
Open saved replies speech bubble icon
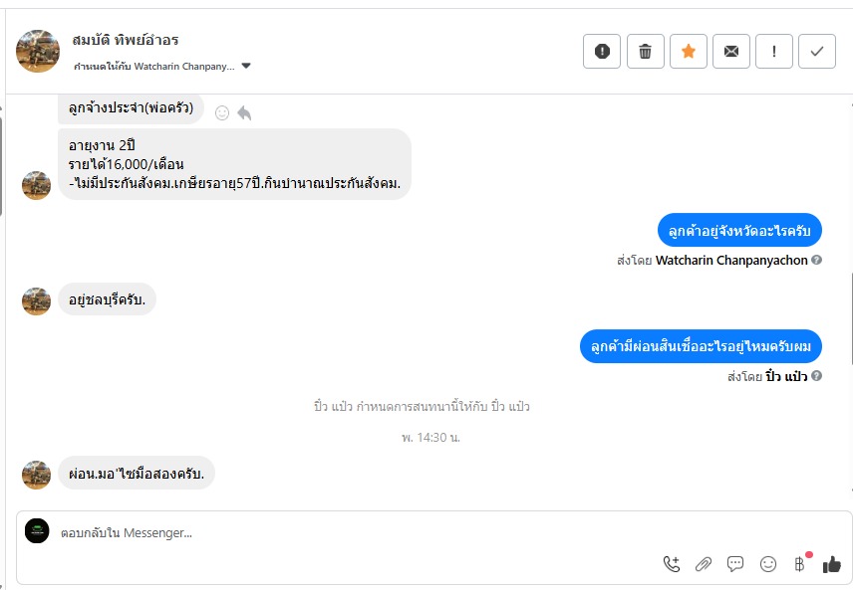tap(735, 564)
